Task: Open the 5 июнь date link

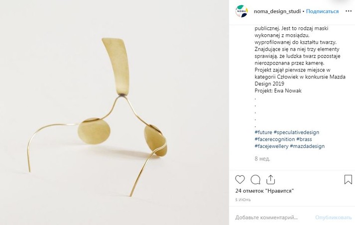Action: [x=243, y=200]
